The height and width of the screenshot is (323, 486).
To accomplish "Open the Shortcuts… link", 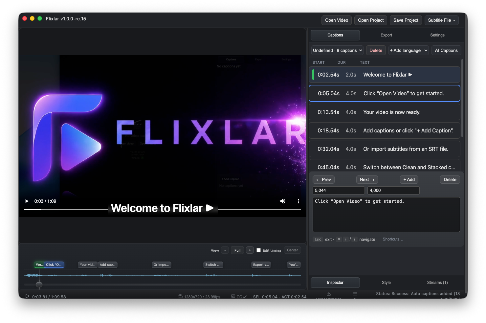I will pyautogui.click(x=393, y=239).
